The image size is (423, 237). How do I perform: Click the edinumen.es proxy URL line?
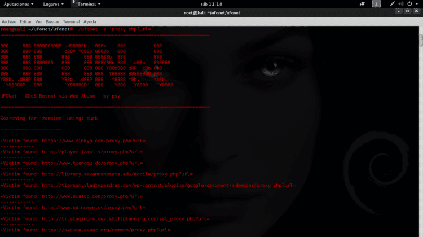[73, 208]
